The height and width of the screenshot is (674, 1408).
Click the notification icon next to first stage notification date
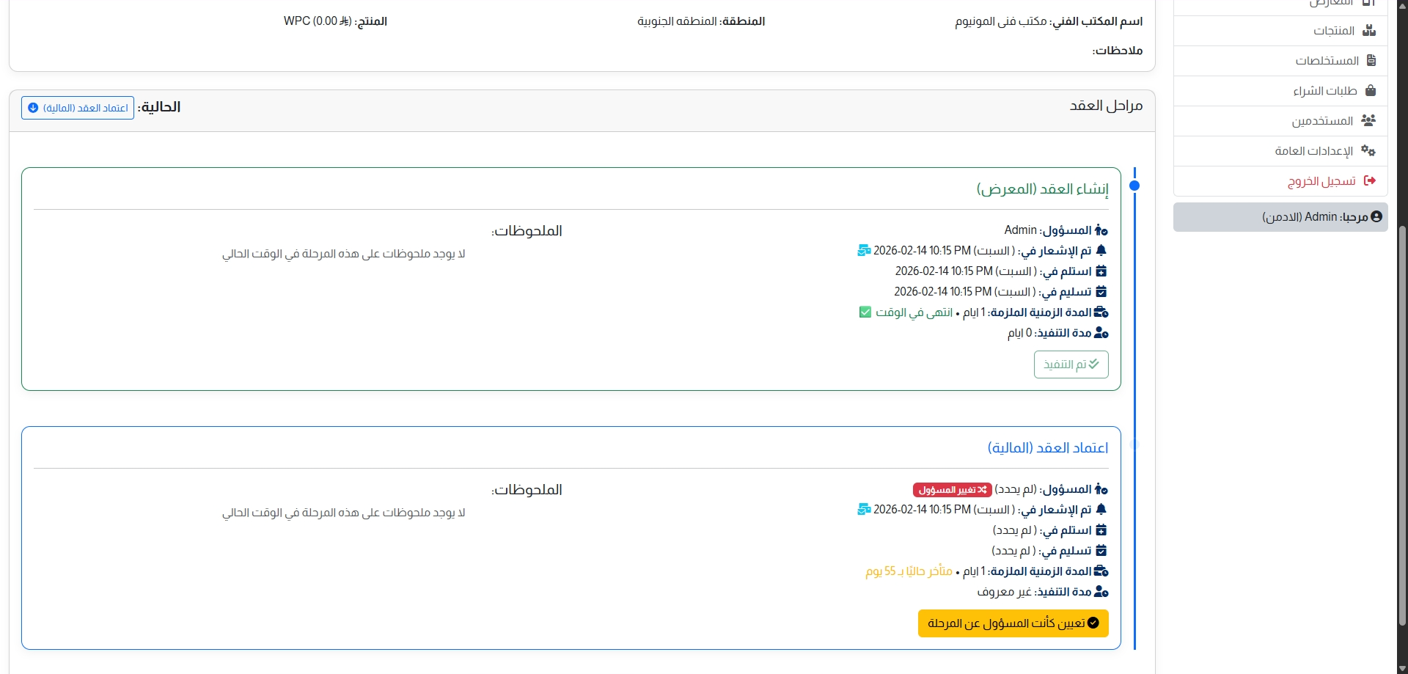click(x=864, y=251)
